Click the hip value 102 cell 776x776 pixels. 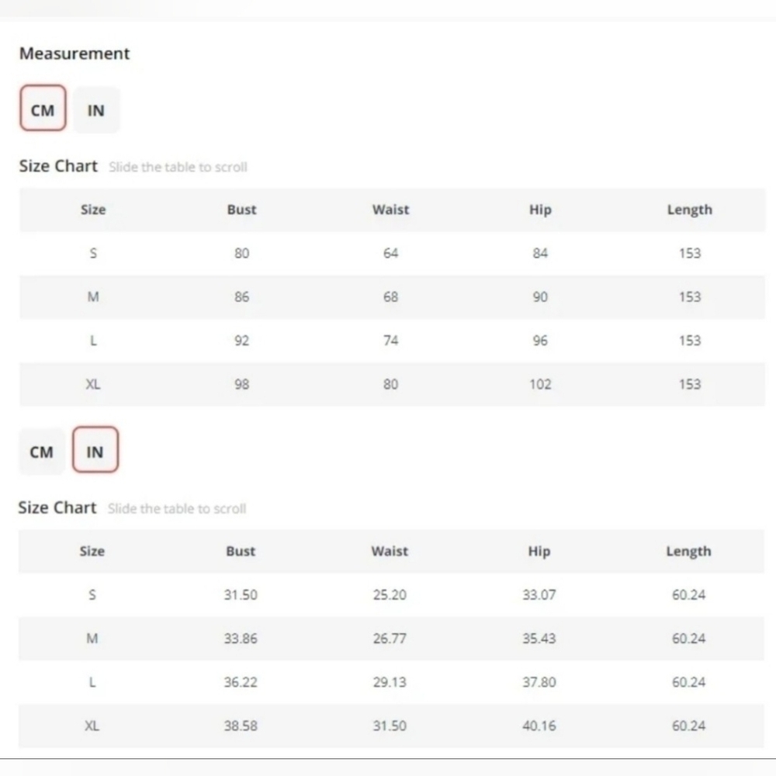540,384
